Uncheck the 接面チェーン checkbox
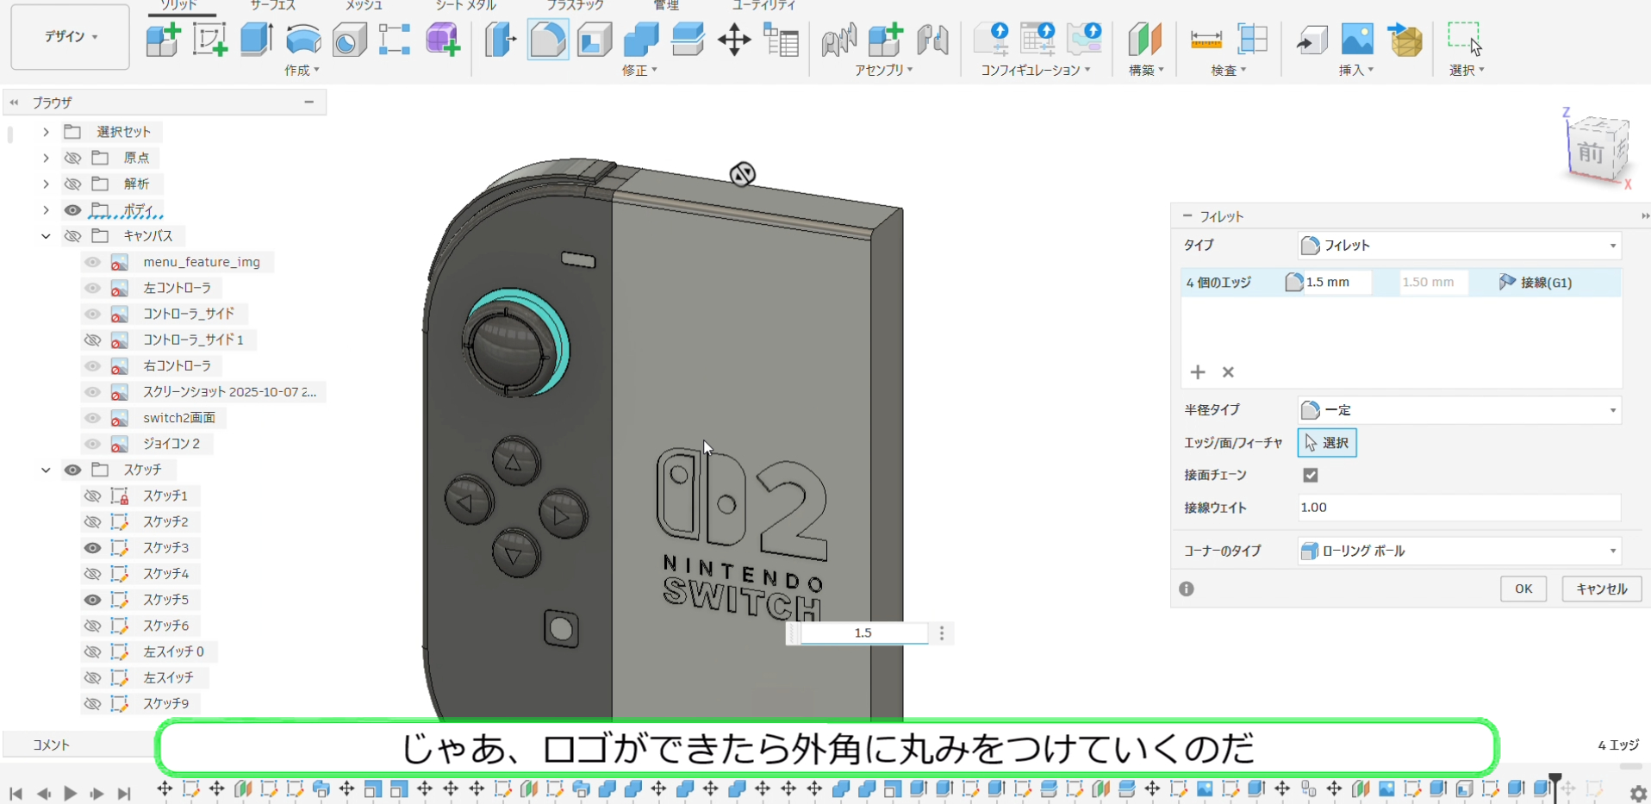Viewport: 1651px width, 804px height. point(1311,475)
